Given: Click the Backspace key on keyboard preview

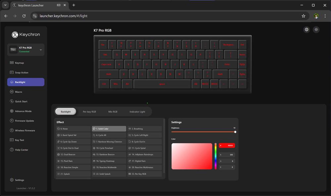Looking at the screenshot, I should pyautogui.click(x=228, y=45).
